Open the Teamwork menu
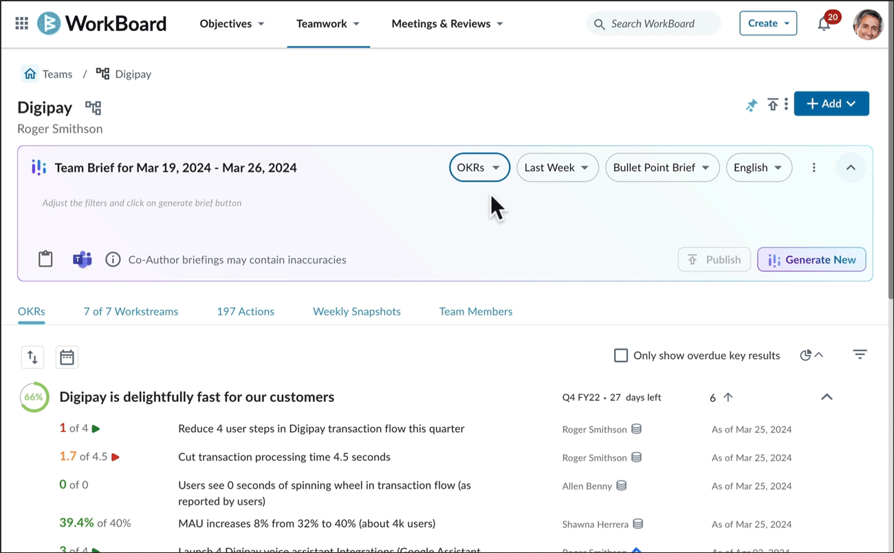The height and width of the screenshot is (553, 894). [x=328, y=23]
